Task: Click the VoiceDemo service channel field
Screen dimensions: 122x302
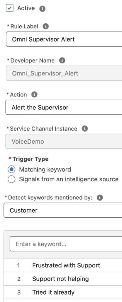Action: tap(64, 142)
